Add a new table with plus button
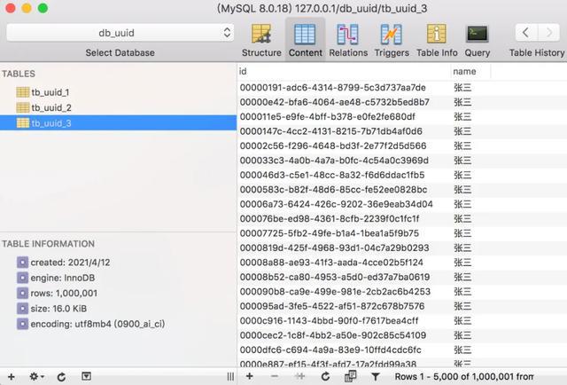The height and width of the screenshot is (385, 567). [11, 376]
